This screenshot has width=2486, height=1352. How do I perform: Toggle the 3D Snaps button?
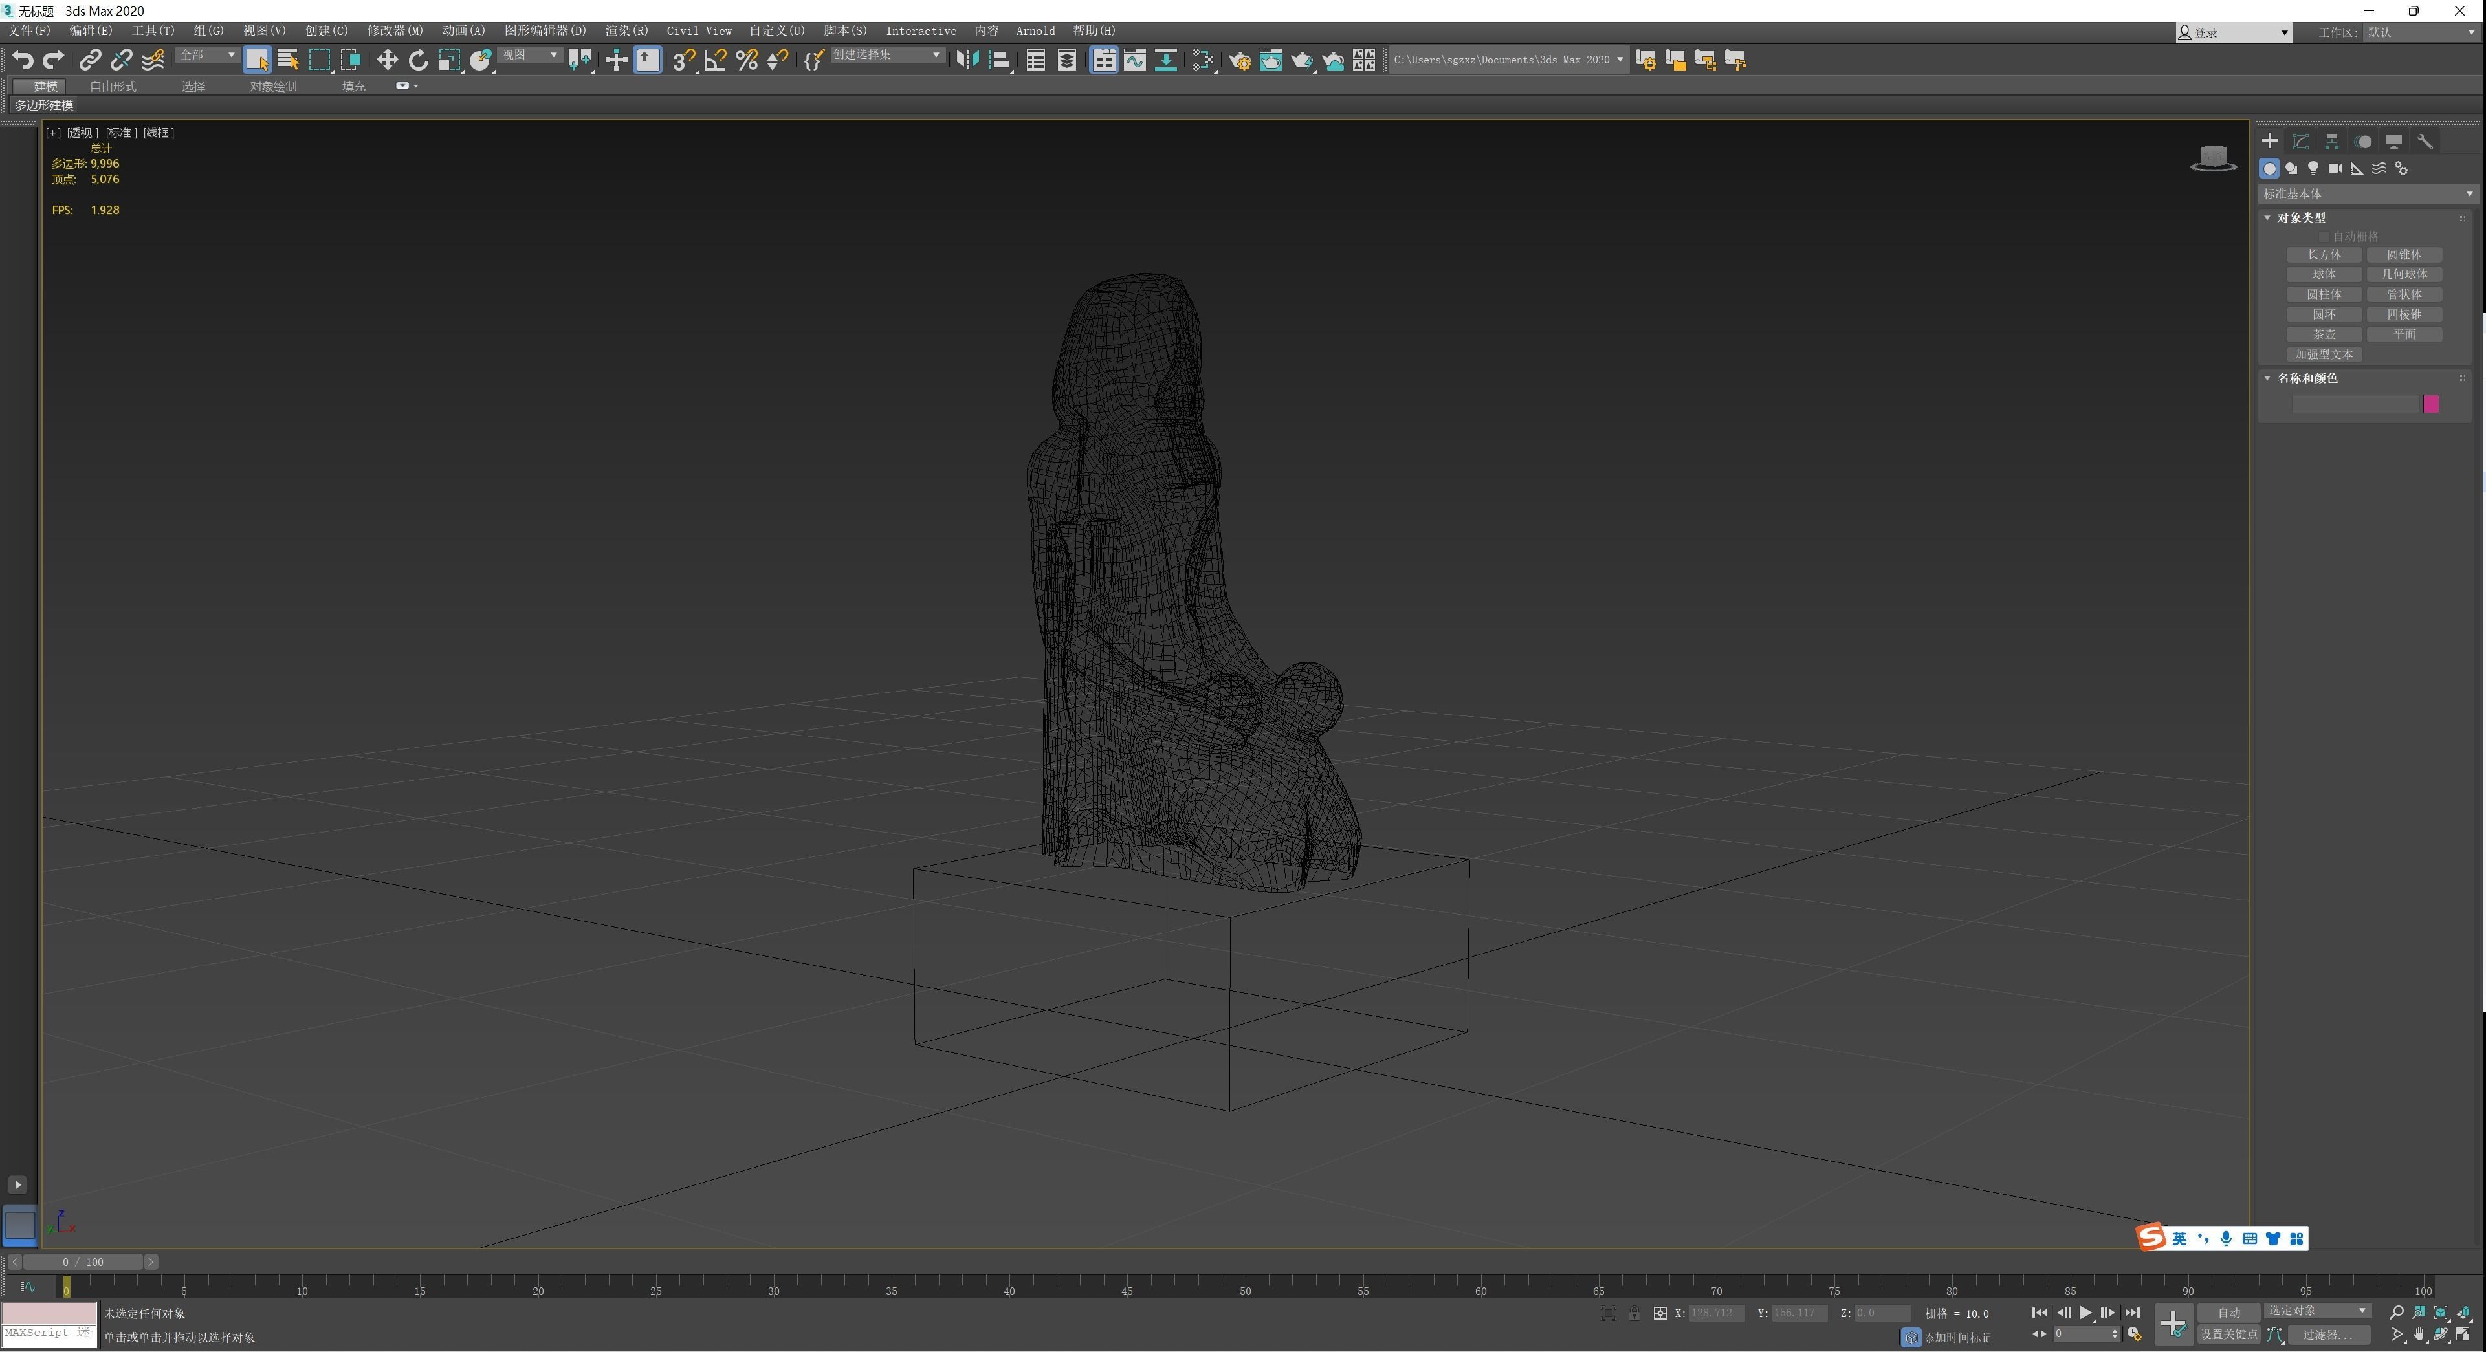pyautogui.click(x=683, y=60)
